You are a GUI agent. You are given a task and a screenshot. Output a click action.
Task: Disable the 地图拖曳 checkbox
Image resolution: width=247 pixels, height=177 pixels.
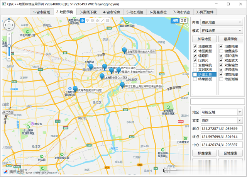(221, 46)
